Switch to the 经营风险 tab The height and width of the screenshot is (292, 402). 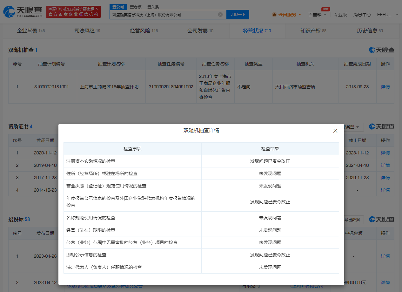[x=144, y=31]
